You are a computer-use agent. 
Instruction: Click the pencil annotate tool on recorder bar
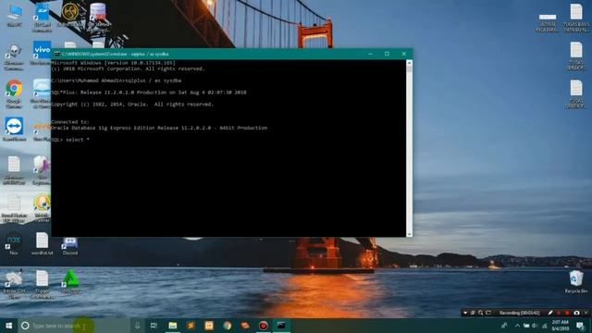tap(550, 313)
